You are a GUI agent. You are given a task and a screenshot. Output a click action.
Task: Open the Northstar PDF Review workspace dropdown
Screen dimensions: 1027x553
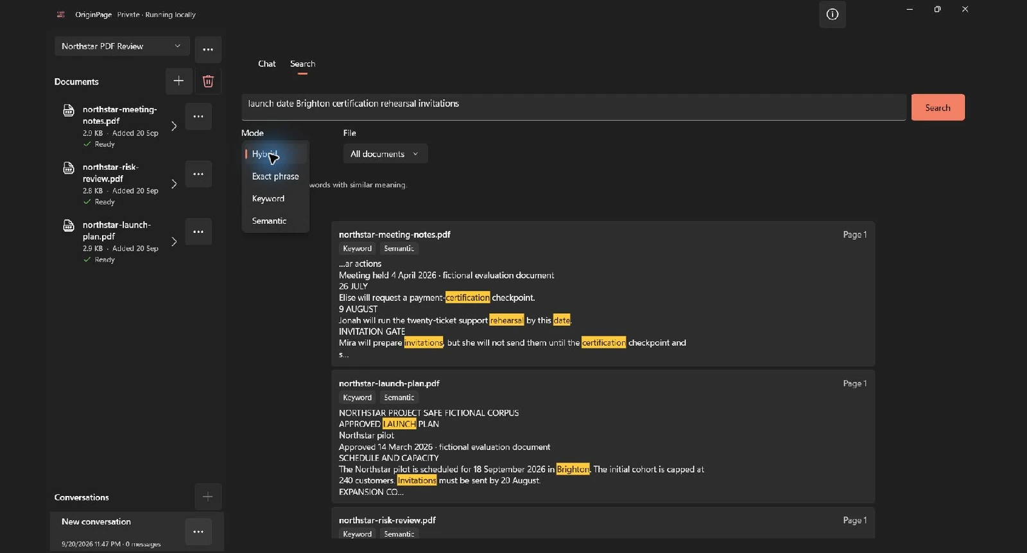click(x=122, y=46)
